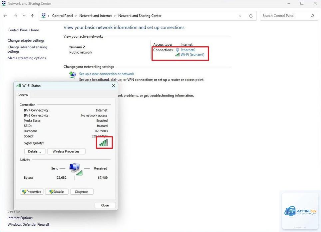Click the new connection setup icon
The height and width of the screenshot is (232, 321).
73,75
